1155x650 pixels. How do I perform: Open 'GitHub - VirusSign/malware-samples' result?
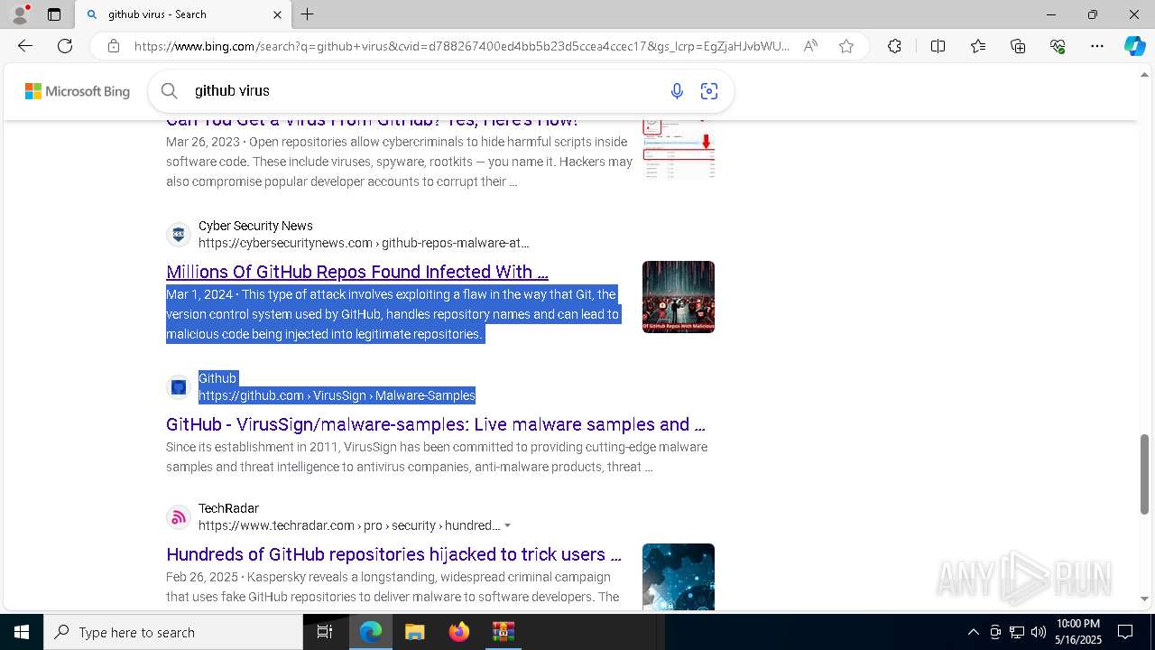pyautogui.click(x=435, y=424)
